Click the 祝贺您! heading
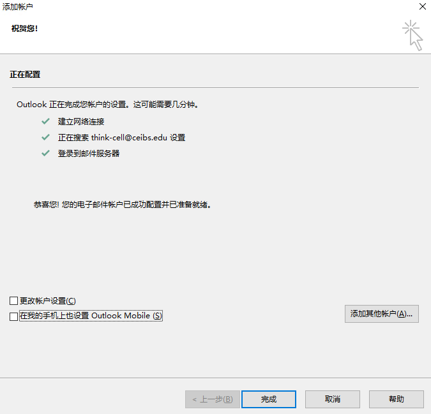Screen dimensions: 431x414 [24, 29]
